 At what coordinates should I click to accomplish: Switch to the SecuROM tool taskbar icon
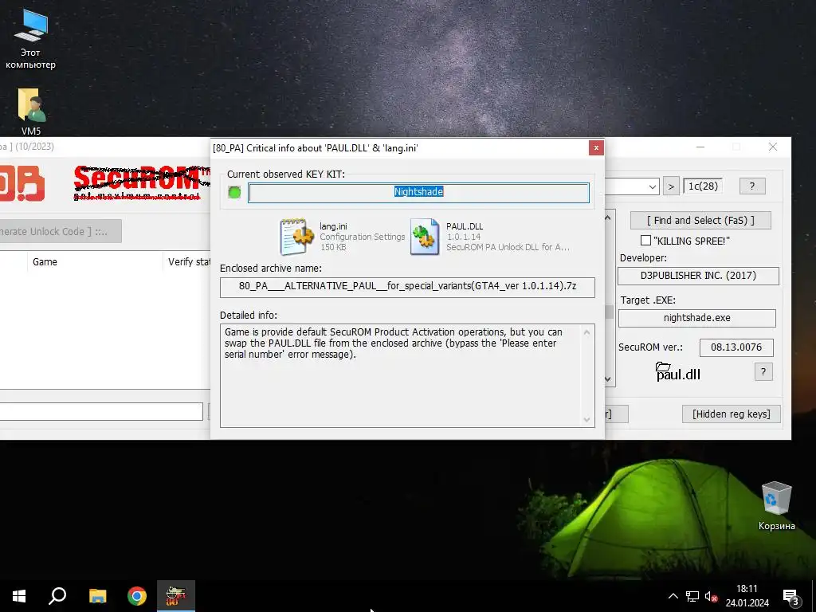[x=176, y=596]
